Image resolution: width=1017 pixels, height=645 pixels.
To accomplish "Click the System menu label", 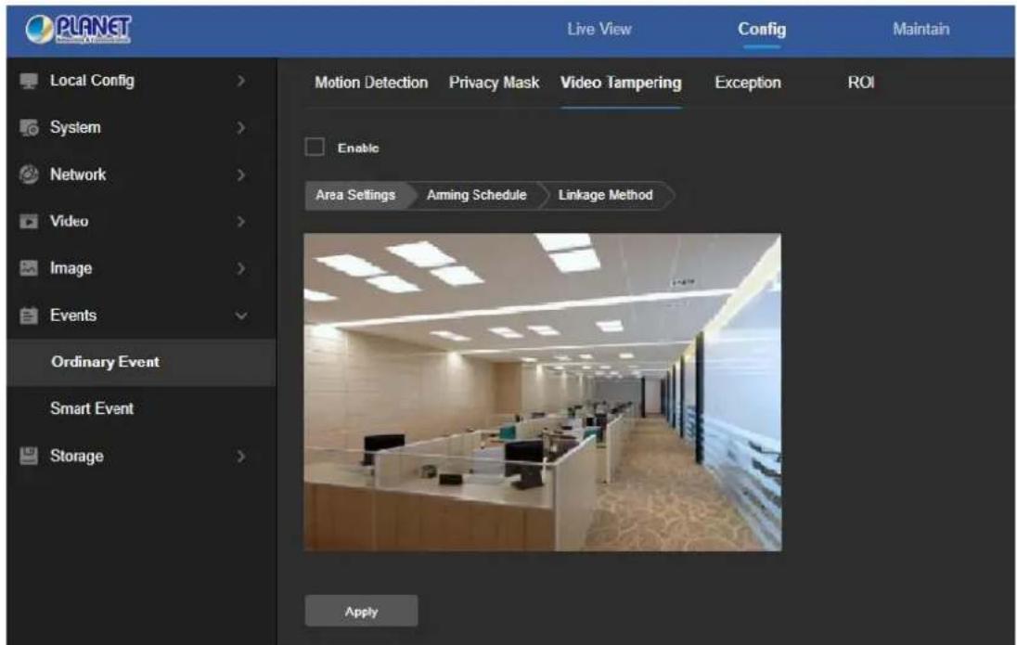I will 75,128.
